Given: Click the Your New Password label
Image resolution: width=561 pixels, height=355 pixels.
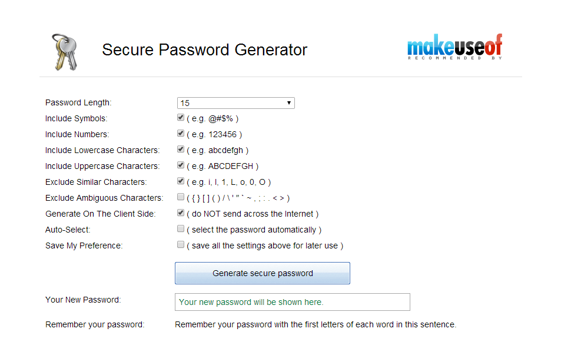Looking at the screenshot, I should click(83, 300).
